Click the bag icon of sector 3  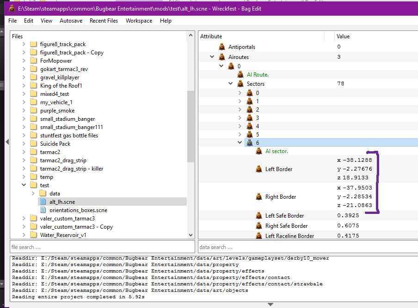coord(250,118)
